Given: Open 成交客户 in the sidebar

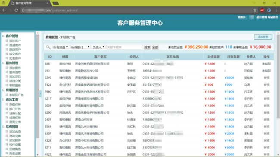Looking at the screenshot, I should (15, 54).
